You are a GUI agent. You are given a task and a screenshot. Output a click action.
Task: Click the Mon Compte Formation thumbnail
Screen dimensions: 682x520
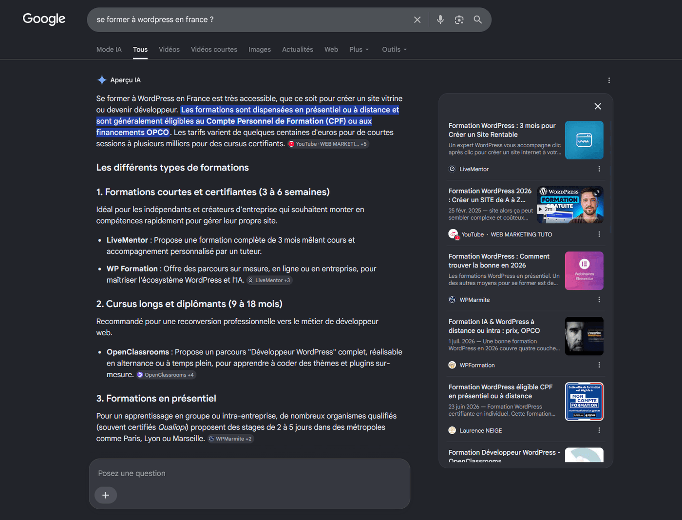coord(584,401)
